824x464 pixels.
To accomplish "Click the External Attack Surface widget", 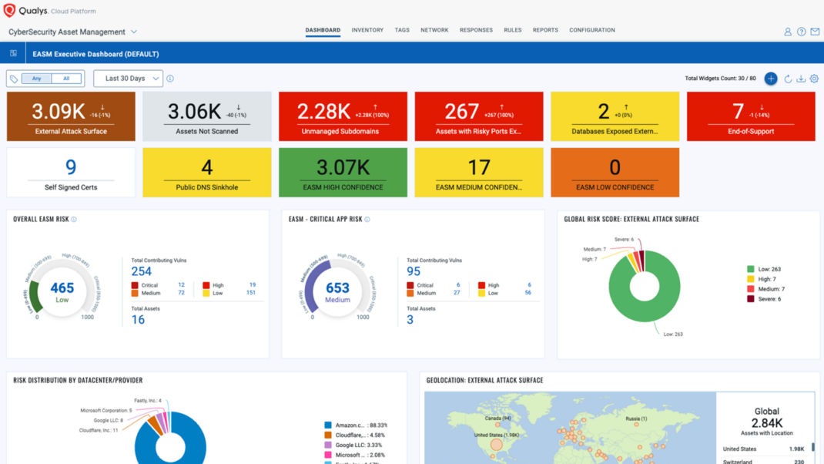I will pyautogui.click(x=70, y=116).
